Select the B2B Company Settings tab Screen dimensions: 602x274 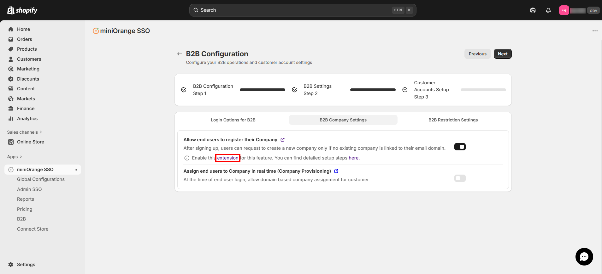343,120
